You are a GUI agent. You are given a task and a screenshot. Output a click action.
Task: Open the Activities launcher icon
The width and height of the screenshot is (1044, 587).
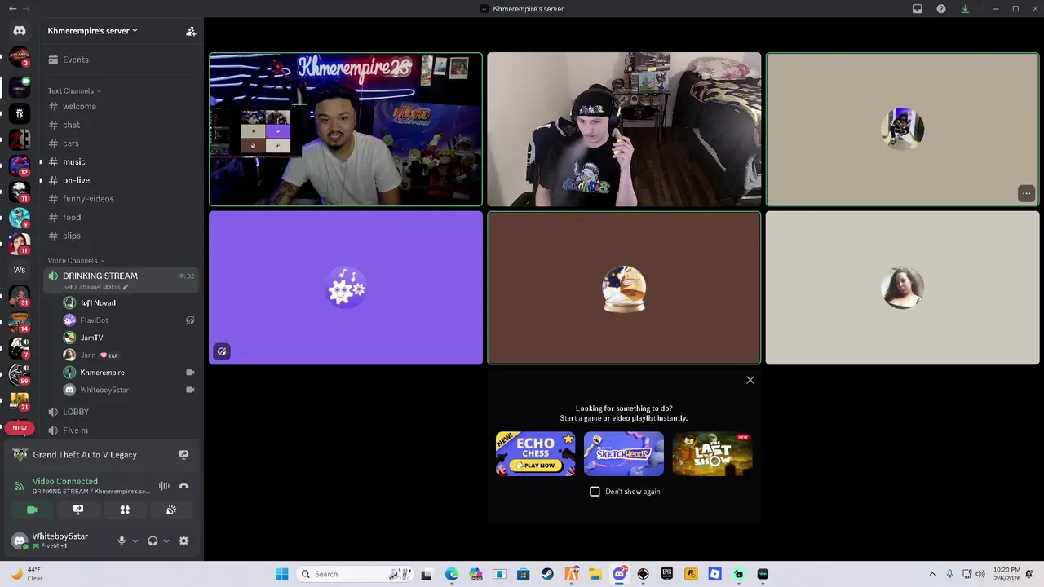click(x=125, y=510)
